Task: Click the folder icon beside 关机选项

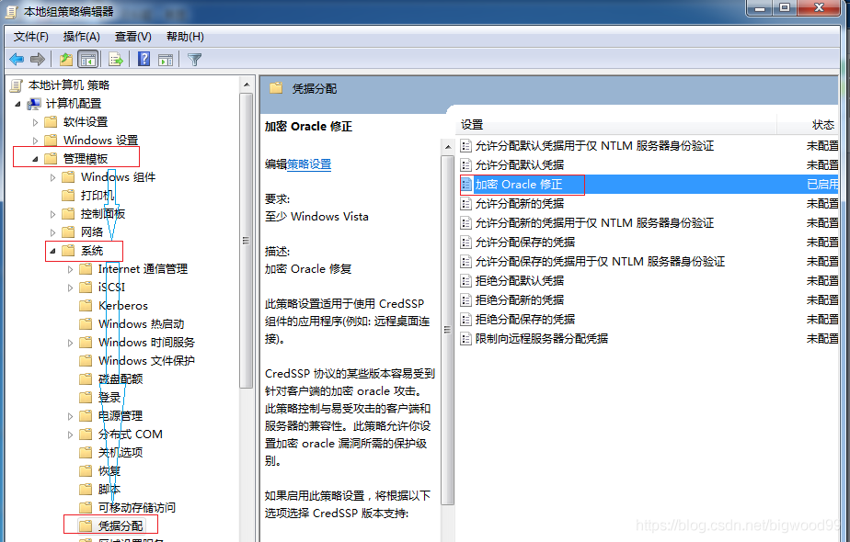Action: pyautogui.click(x=86, y=452)
